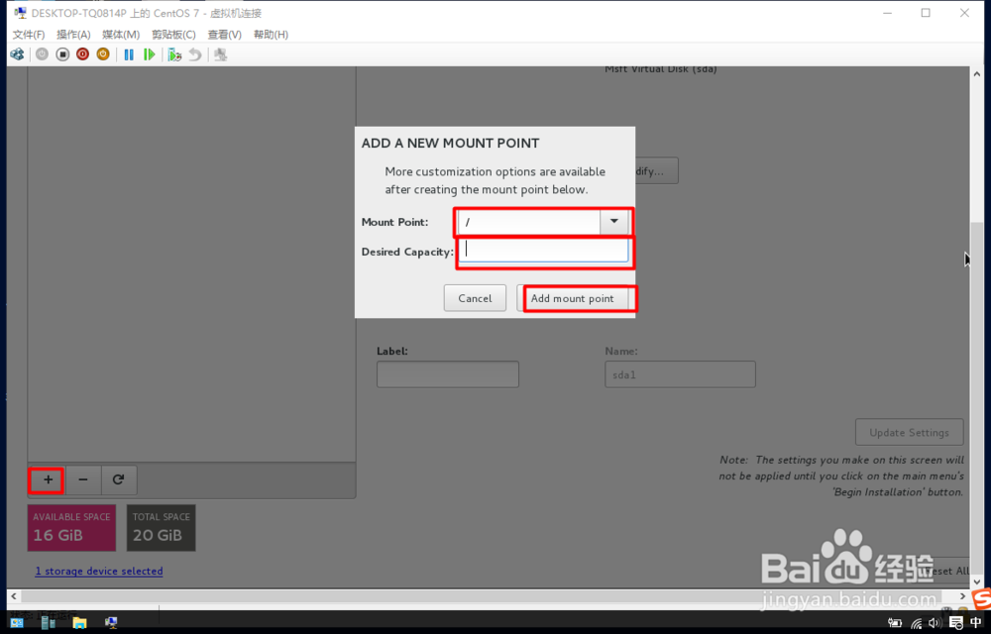Open the notification center tray icon
This screenshot has height=634, width=991.
956,623
